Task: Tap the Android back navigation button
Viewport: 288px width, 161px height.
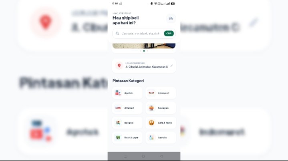Action: 161,156
